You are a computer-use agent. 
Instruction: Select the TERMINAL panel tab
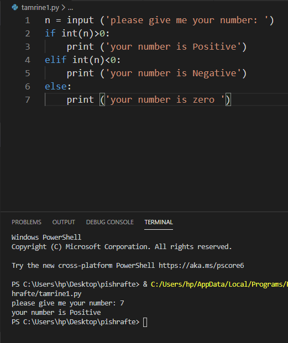(159, 222)
